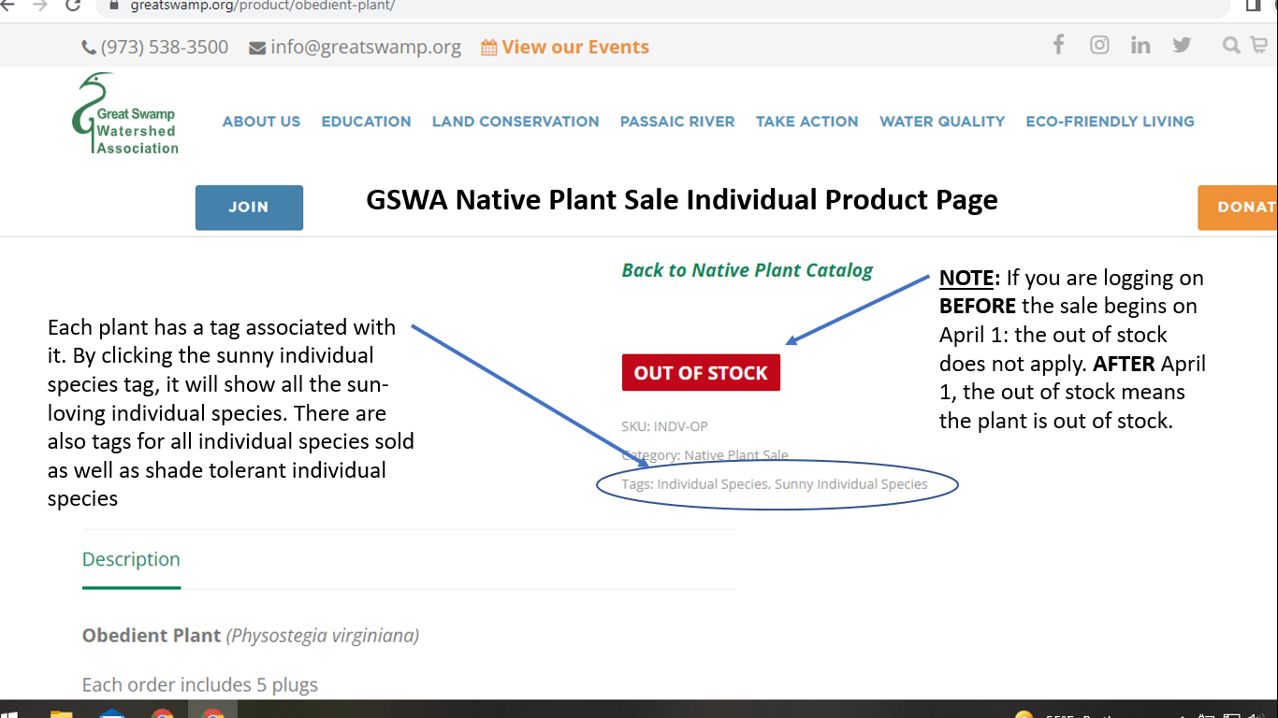
Task: Open the shopping cart icon
Action: (x=1258, y=45)
